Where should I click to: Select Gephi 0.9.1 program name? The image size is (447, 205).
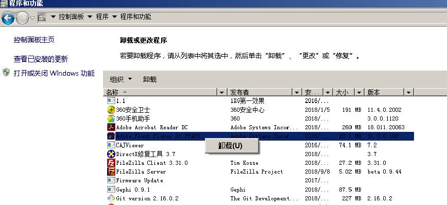[133, 190]
